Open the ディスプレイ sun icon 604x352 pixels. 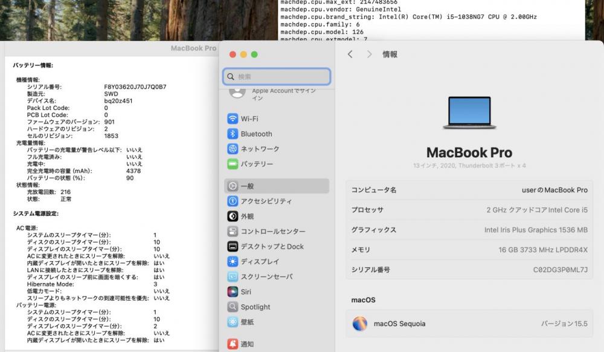233,261
